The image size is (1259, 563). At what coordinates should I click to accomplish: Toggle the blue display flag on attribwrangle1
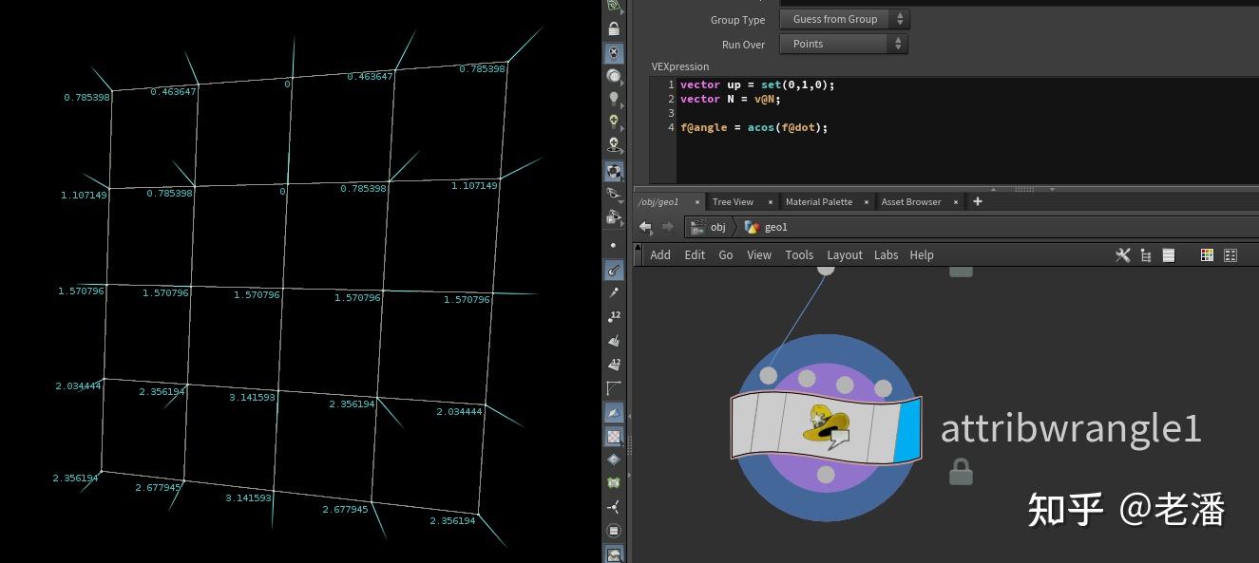point(907,430)
